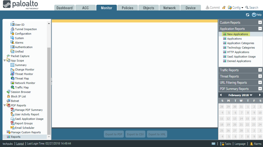263x147 pixels.
Task: Click the sidebar scroll up arrow
Action: 49,24
